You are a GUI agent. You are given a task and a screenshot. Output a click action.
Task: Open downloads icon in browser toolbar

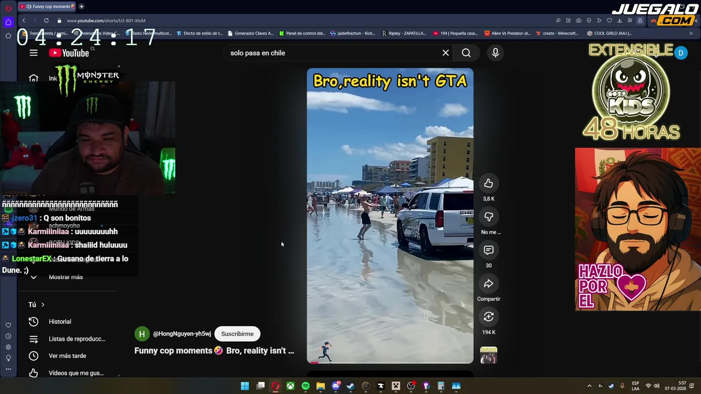(619, 20)
